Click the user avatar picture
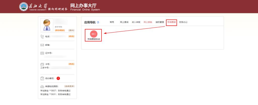Viewport: 258px width, 105px height. pos(47,25)
